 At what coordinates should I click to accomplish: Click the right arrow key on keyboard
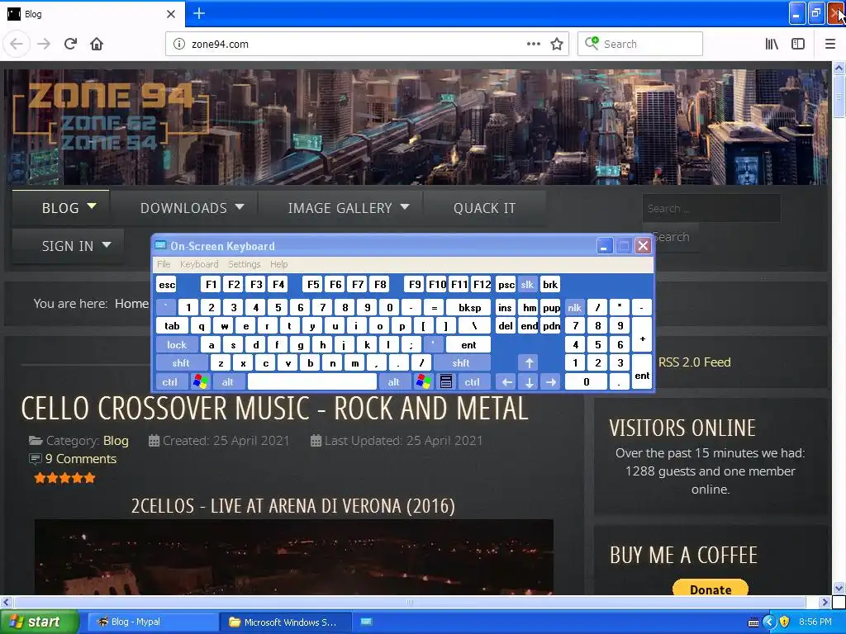coord(551,381)
